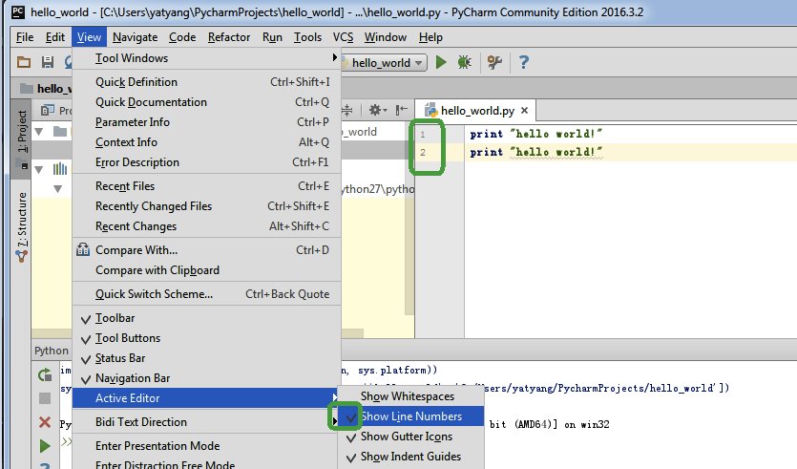Select Compare with Clipboard entry

pos(206,270)
